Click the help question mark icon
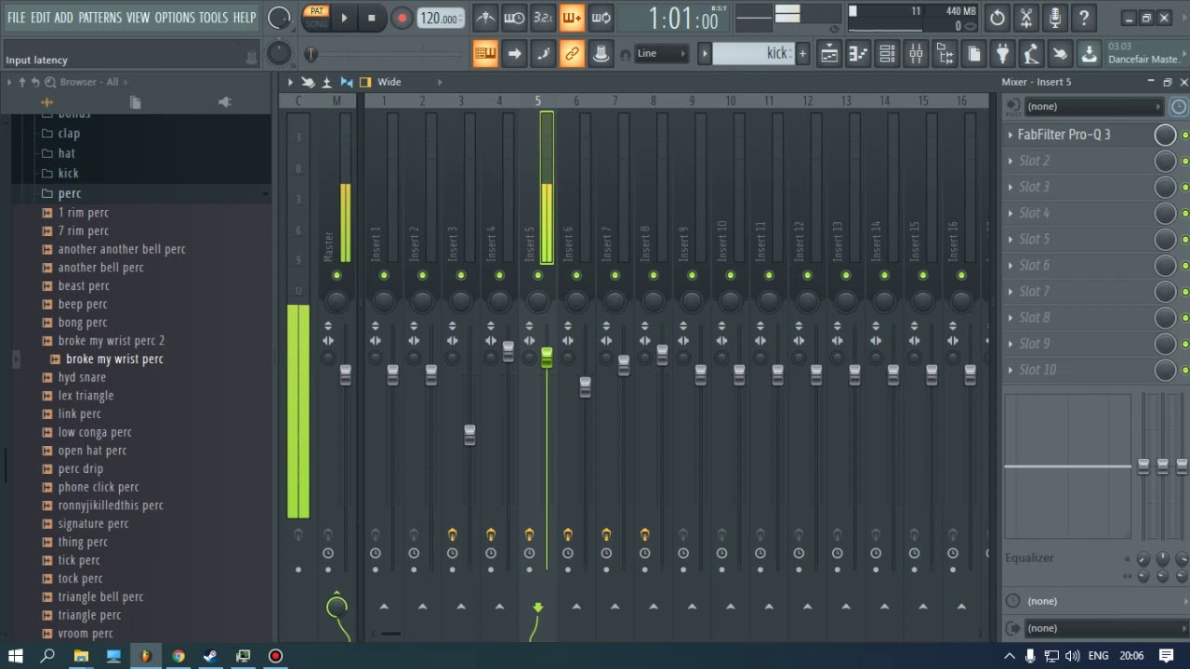The image size is (1190, 669). coord(1084,18)
